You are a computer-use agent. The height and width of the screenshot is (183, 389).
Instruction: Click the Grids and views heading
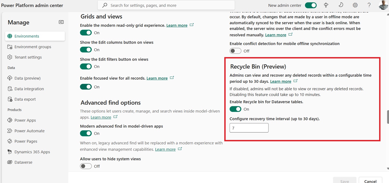click(101, 16)
